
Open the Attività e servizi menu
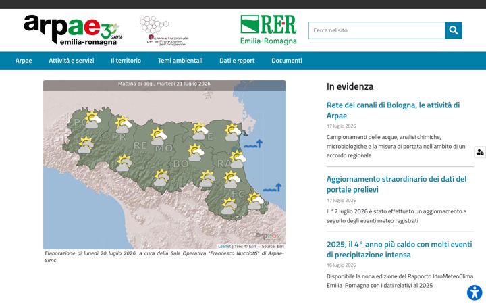coord(72,61)
